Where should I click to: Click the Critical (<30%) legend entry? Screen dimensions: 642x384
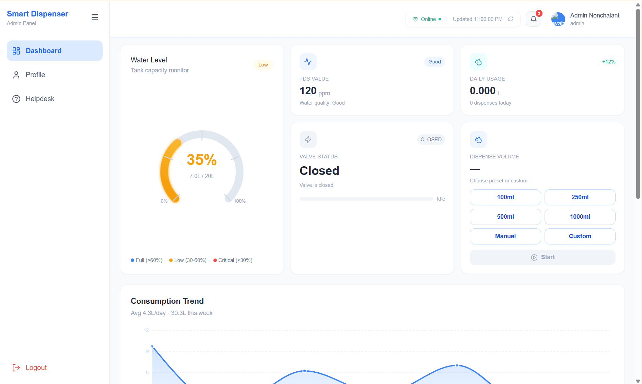(233, 260)
